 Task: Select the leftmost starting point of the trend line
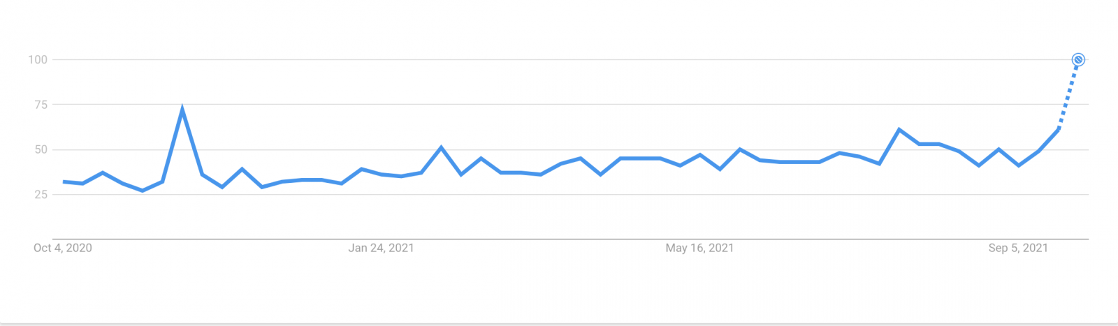click(x=64, y=181)
